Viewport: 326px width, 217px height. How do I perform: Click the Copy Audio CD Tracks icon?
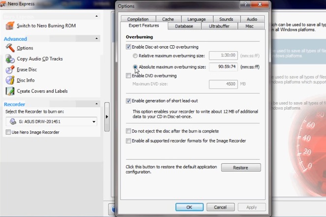click(x=10, y=59)
